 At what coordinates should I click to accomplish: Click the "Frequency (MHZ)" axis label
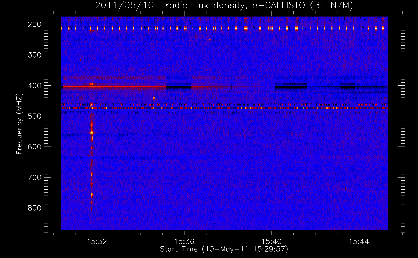pos(19,124)
